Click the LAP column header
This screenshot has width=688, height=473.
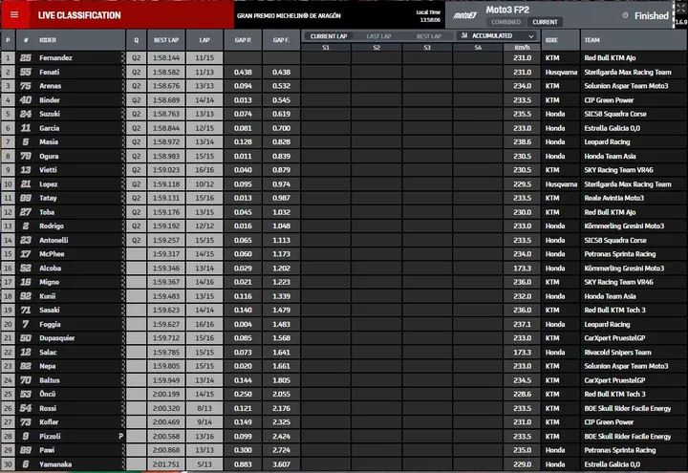pyautogui.click(x=204, y=40)
